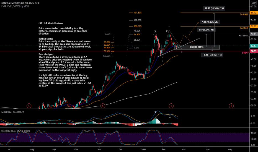Click the red STOP label
This screenshot has width=258, height=152.
[245, 53]
